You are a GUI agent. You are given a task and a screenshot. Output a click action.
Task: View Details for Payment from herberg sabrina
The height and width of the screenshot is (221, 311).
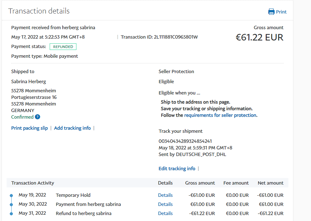click(x=165, y=204)
